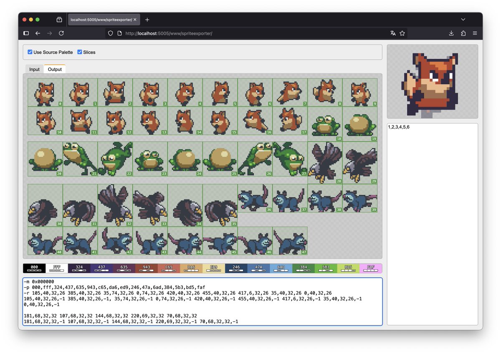Image resolution: width=501 pixels, height=354 pixels.
Task: Select opossum sprite slice number 47
Action: pyautogui.click(x=290, y=241)
